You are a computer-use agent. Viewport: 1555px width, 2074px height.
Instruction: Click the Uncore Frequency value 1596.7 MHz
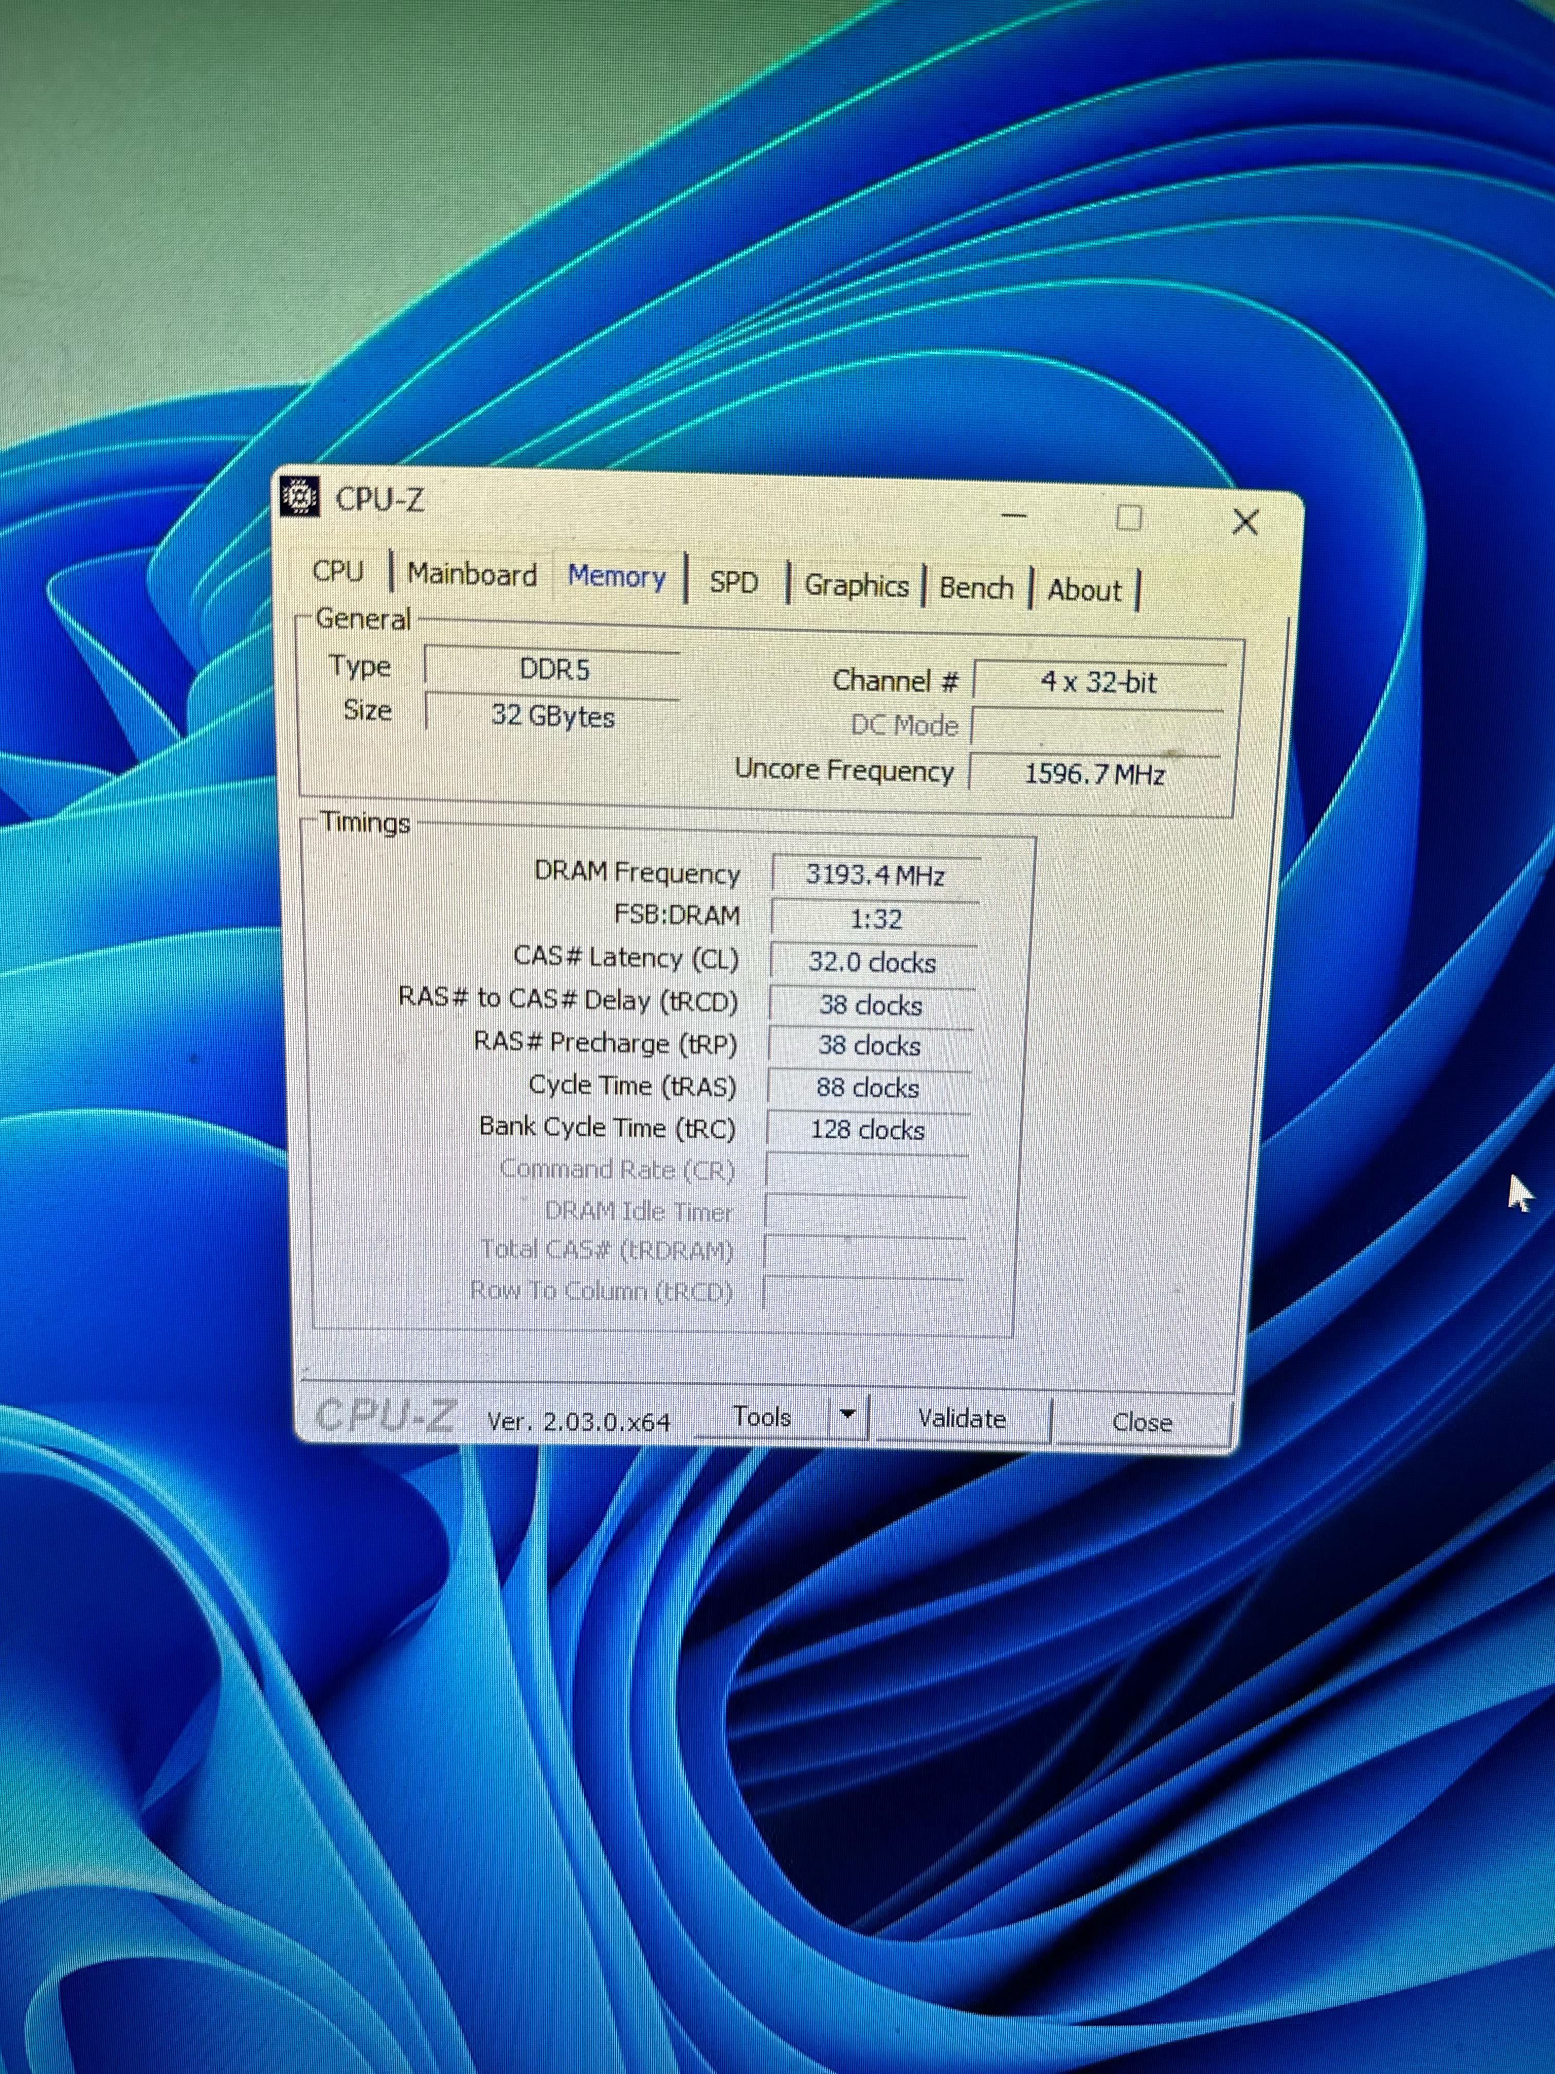pyautogui.click(x=1095, y=774)
